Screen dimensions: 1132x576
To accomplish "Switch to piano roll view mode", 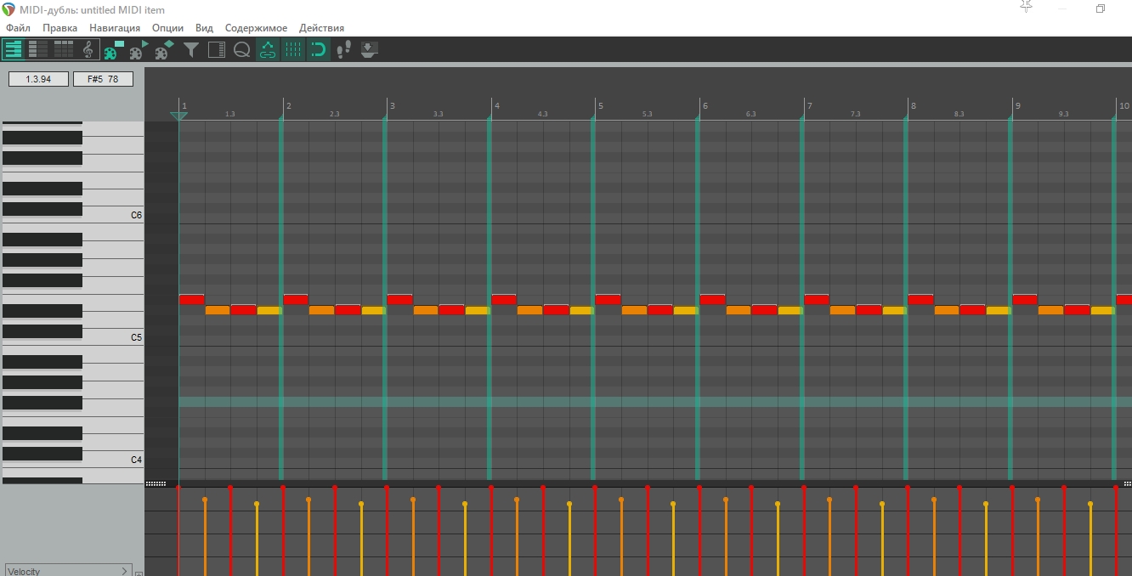I will click(x=14, y=49).
